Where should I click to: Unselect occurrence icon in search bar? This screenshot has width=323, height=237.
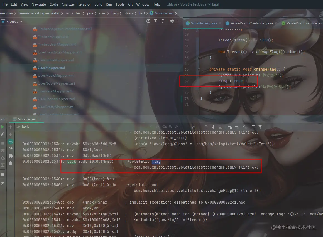(237, 127)
